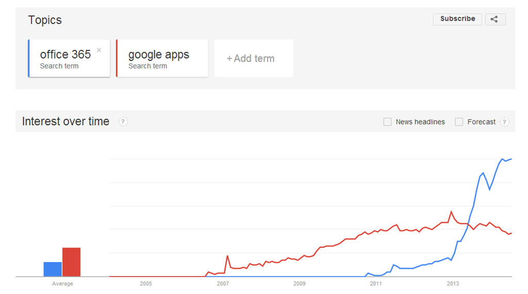Click the 2005 label on timeline axis
Image resolution: width=528 pixels, height=294 pixels.
tap(146, 284)
